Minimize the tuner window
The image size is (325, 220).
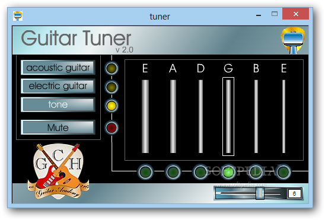tap(259, 15)
